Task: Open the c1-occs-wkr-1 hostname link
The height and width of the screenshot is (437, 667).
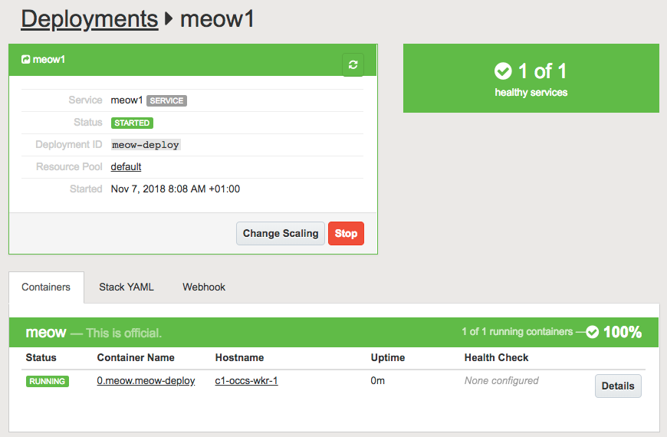Action: [x=246, y=380]
